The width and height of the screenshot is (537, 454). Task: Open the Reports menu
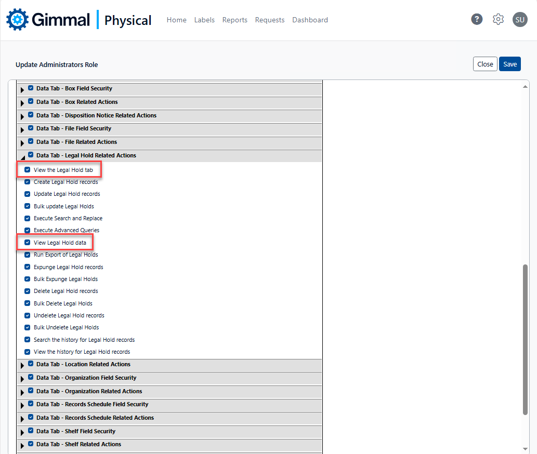pyautogui.click(x=234, y=20)
